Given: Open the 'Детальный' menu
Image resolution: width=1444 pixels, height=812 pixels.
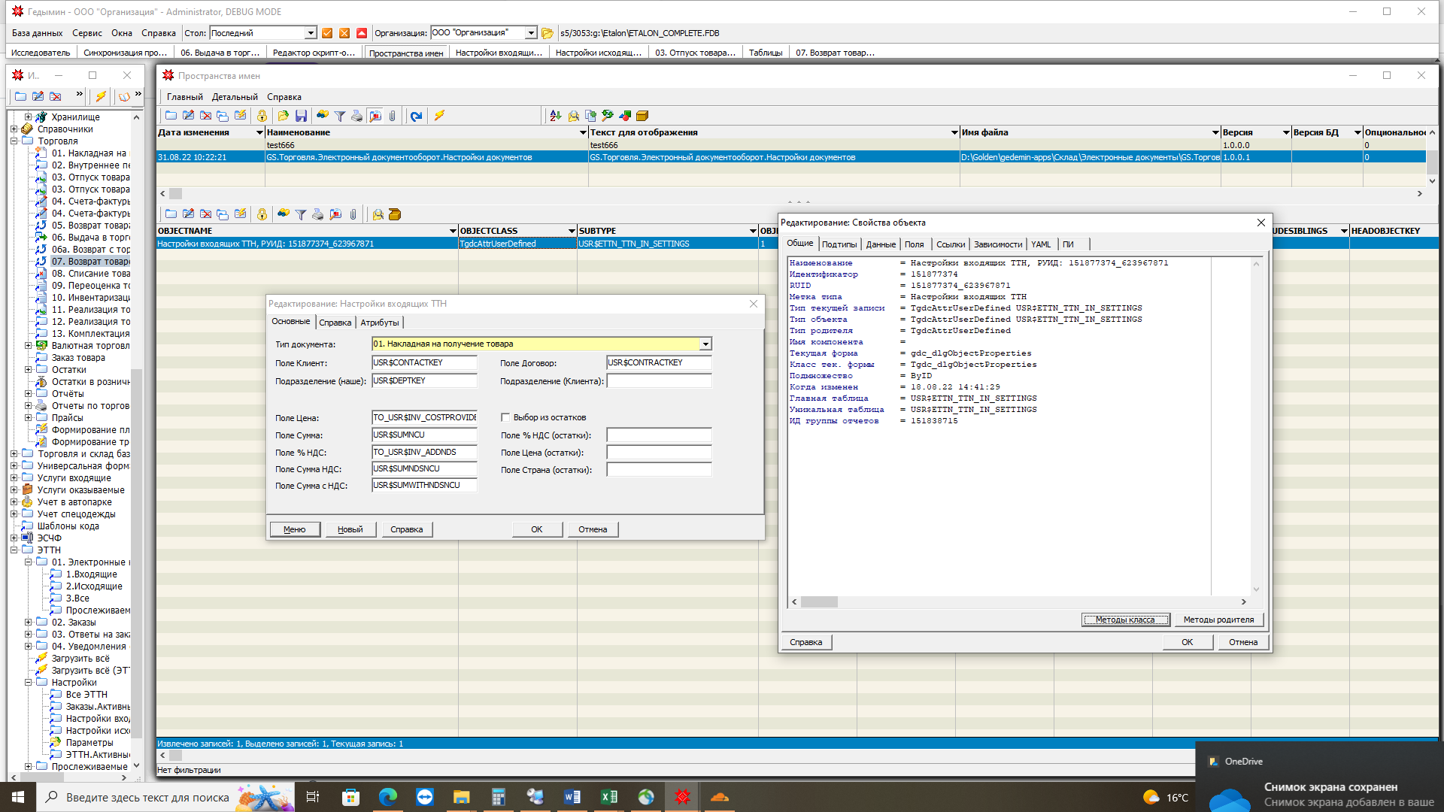Looking at the screenshot, I should click(234, 97).
